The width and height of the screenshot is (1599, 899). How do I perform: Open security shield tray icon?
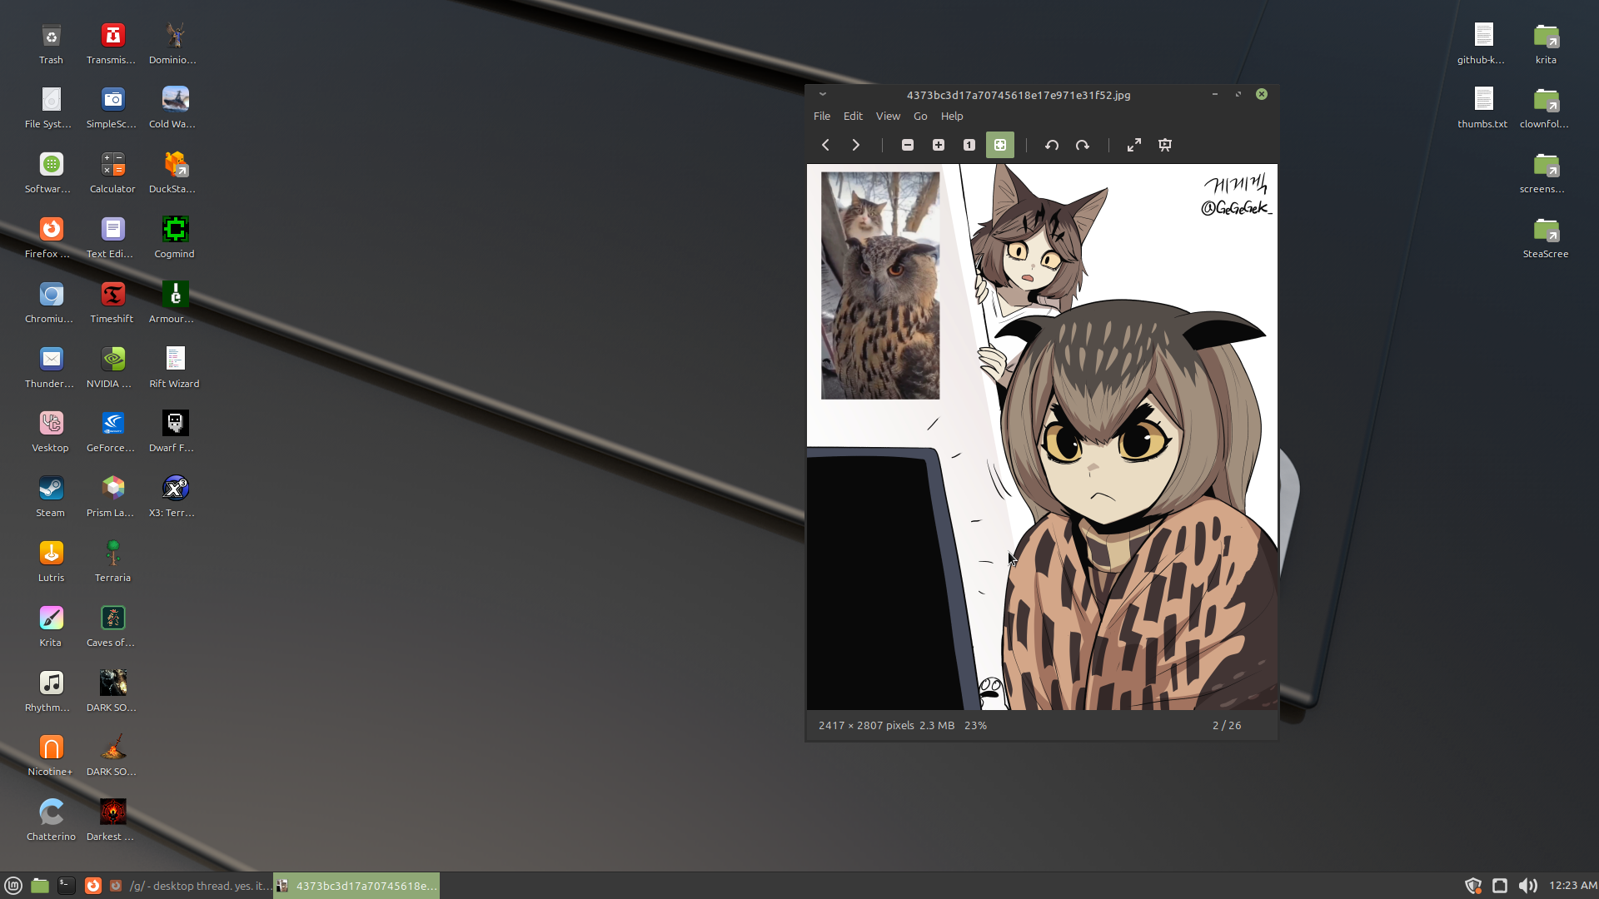coord(1472,886)
